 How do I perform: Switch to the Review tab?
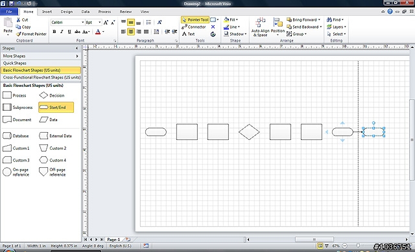tap(125, 12)
